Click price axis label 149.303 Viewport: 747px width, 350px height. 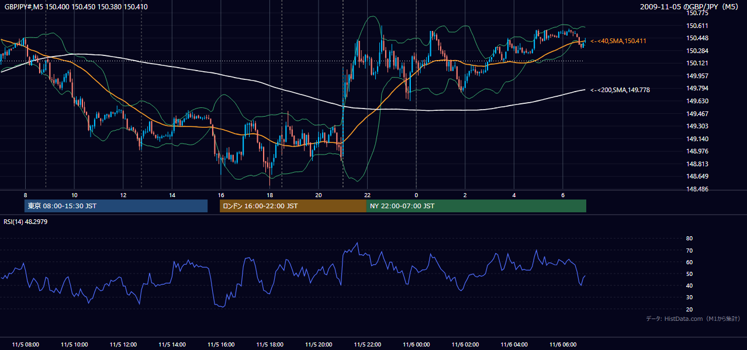pyautogui.click(x=697, y=126)
